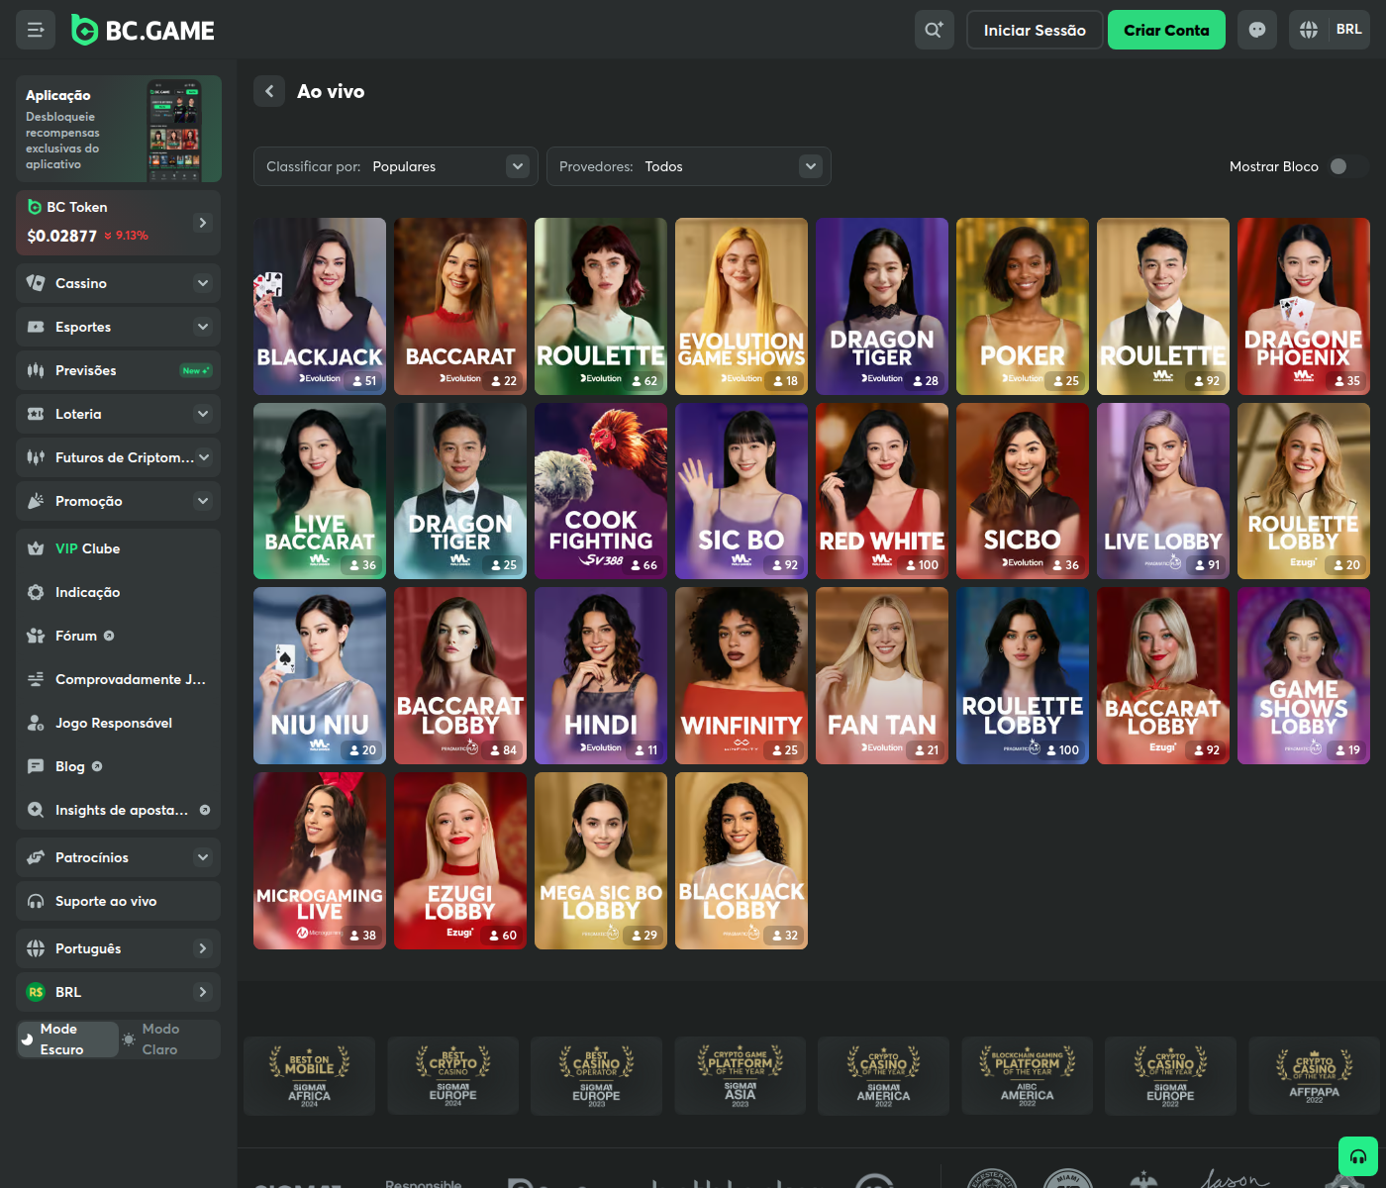Click the Insights de apostas magnifier icon
The width and height of the screenshot is (1386, 1188).
(x=36, y=810)
